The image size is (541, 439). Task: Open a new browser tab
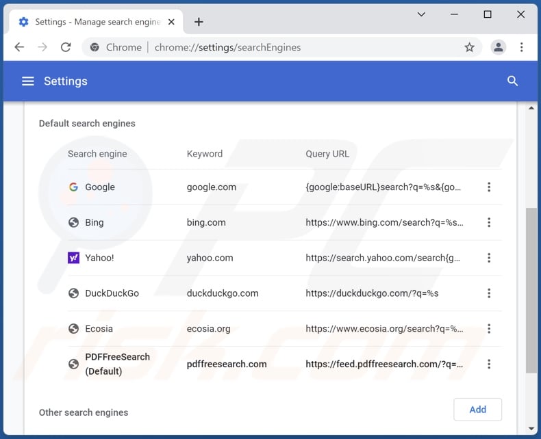pos(199,22)
